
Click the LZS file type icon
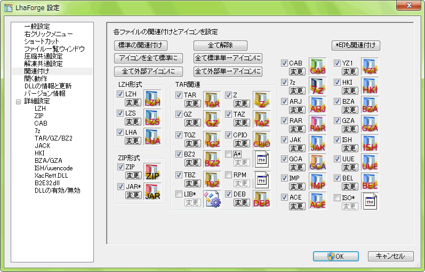point(153,118)
